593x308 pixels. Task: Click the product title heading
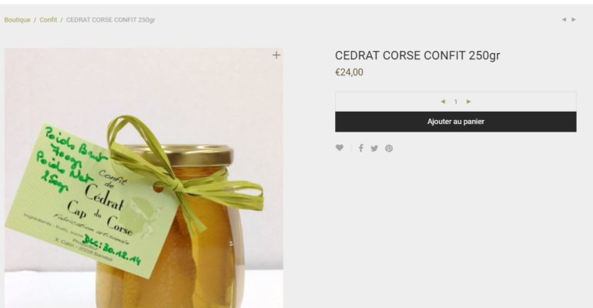(x=417, y=55)
